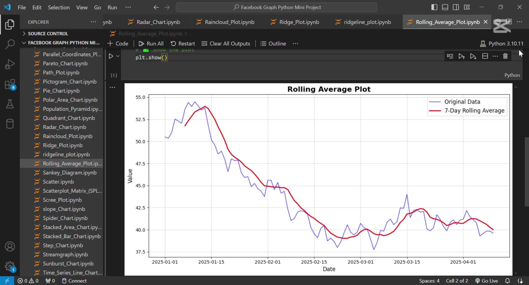529x285 pixels.
Task: Open the Search view in activity bar
Action: (x=10, y=44)
